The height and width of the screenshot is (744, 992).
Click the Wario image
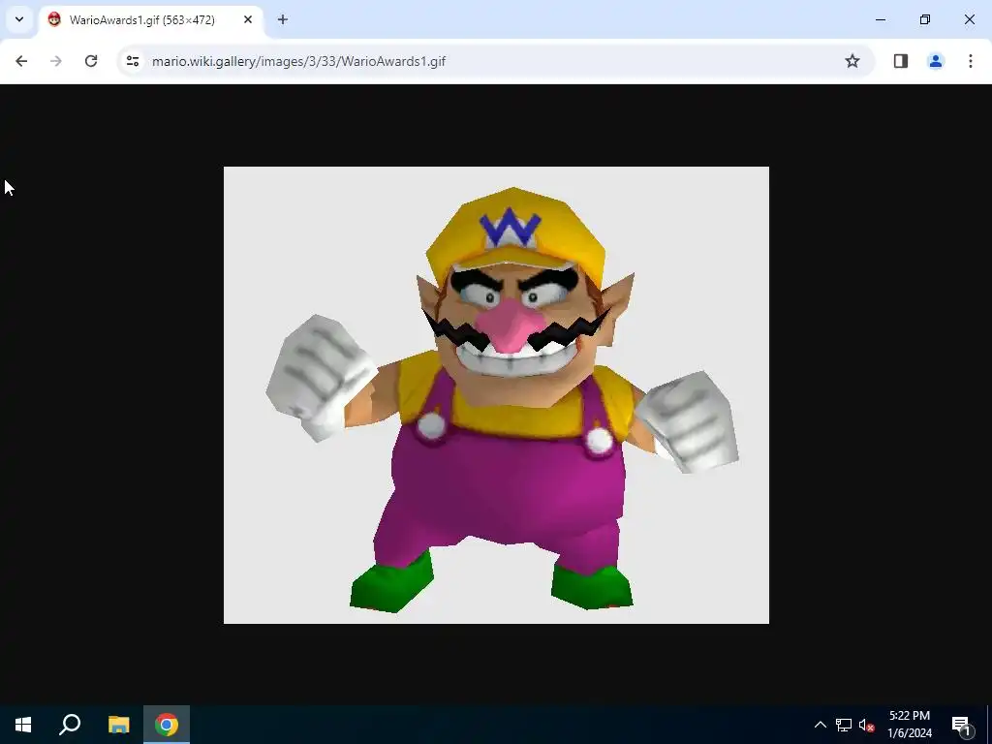click(x=497, y=395)
